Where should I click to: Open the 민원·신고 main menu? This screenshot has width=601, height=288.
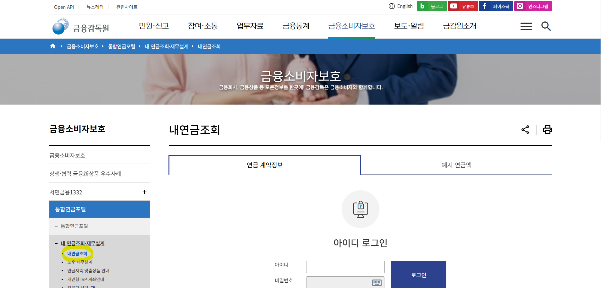click(154, 26)
